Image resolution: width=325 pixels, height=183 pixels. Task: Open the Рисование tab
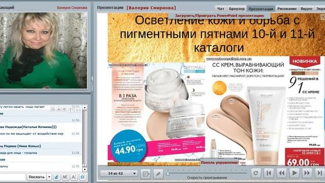tap(287, 9)
